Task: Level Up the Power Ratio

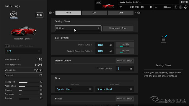Action: click(125, 45)
